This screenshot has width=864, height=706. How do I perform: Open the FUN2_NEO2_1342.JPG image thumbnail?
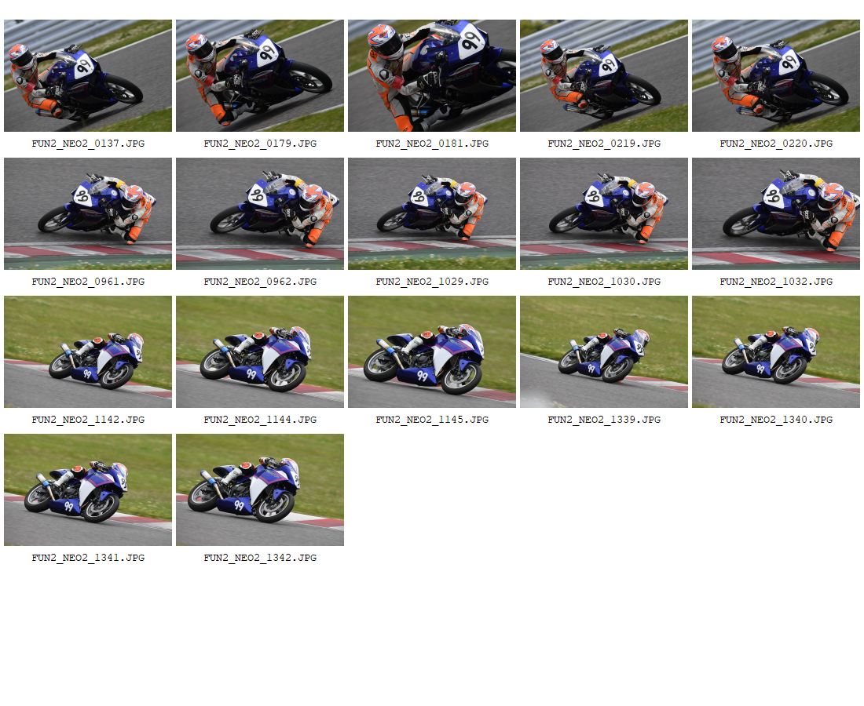[260, 490]
